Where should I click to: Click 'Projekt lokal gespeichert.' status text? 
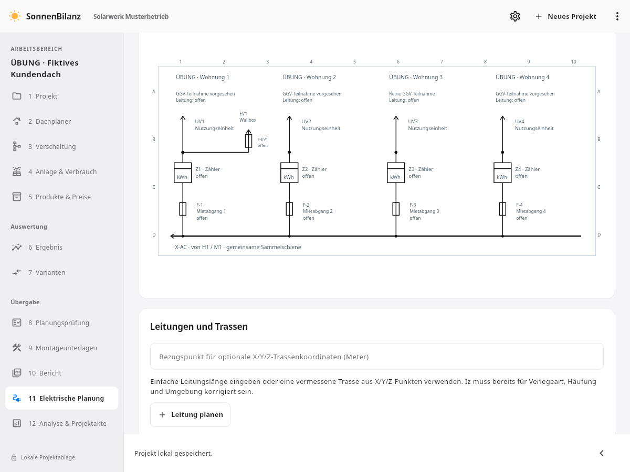click(173, 453)
